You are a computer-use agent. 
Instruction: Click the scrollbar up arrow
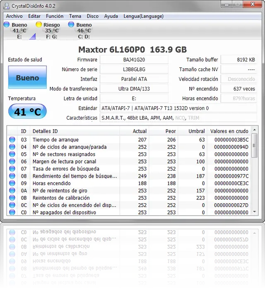(x=255, y=130)
